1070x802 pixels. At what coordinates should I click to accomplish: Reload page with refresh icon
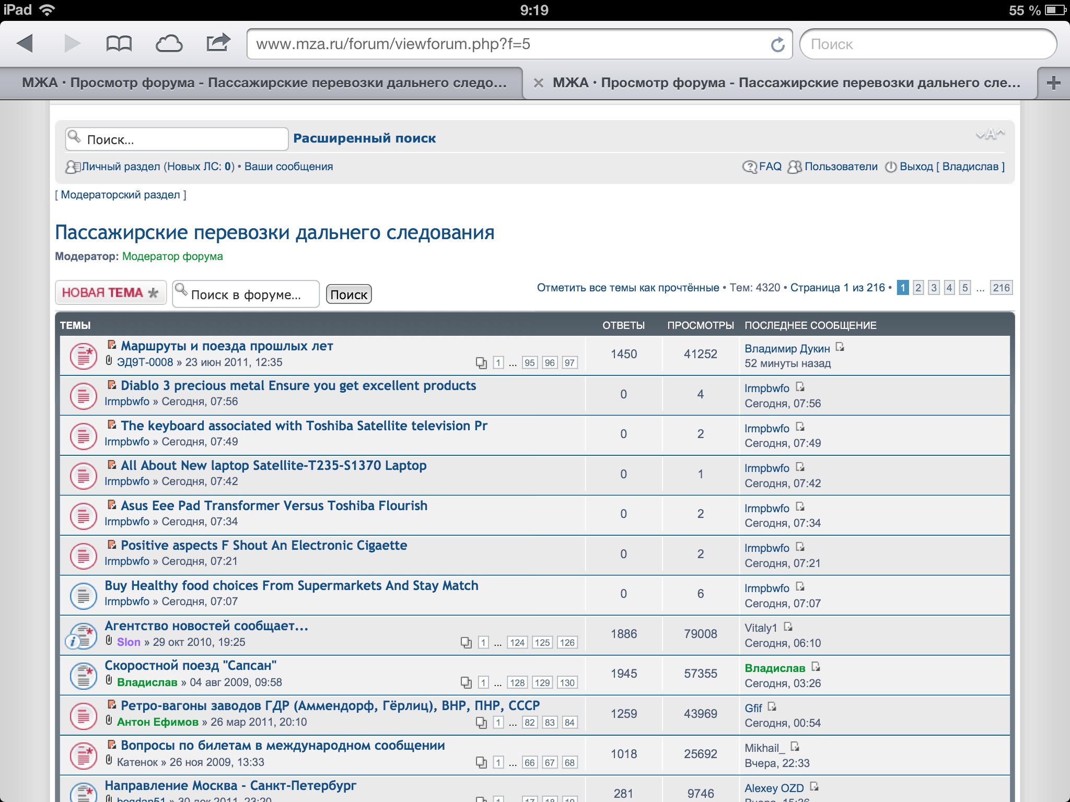point(777,45)
